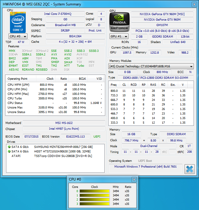Click the SAMSUNG MZNTE256HMHP-000L7 drive entry
The width and height of the screenshot is (199, 210).
coord(63,147)
